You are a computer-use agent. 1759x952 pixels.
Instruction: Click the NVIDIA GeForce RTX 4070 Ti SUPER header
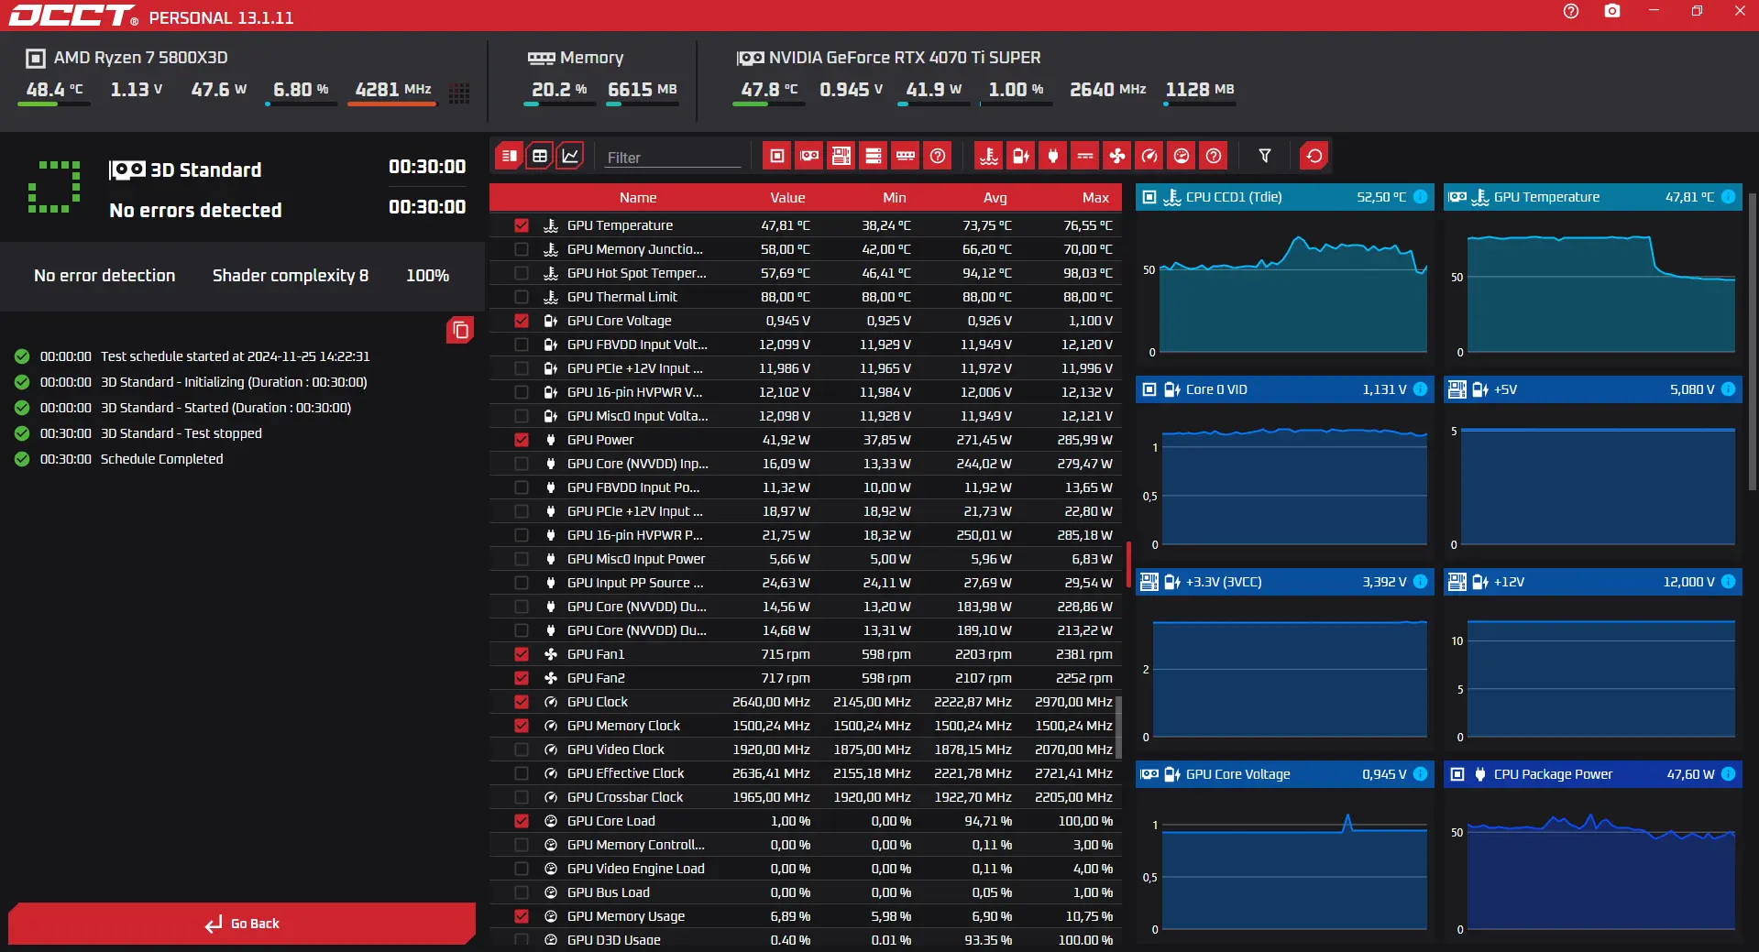pyautogui.click(x=905, y=58)
